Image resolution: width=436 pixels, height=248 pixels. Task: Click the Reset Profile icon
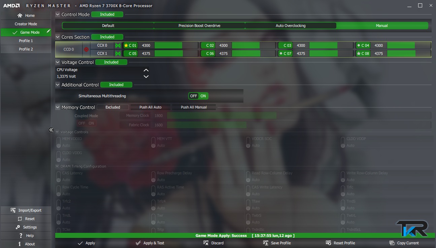point(329,243)
